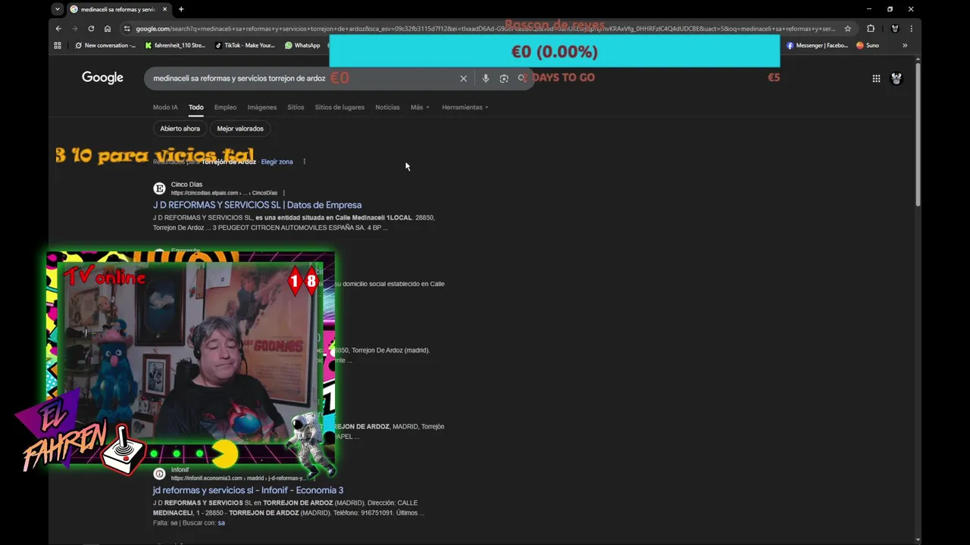
Task: Click the Google logo
Action: (102, 78)
